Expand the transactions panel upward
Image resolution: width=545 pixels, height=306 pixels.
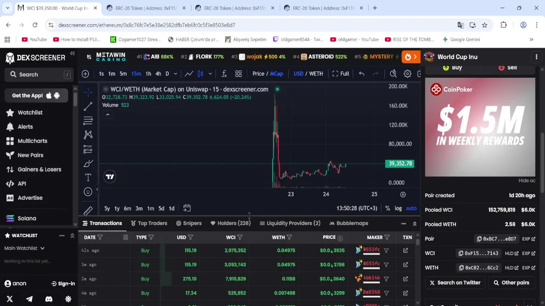pos(415,224)
